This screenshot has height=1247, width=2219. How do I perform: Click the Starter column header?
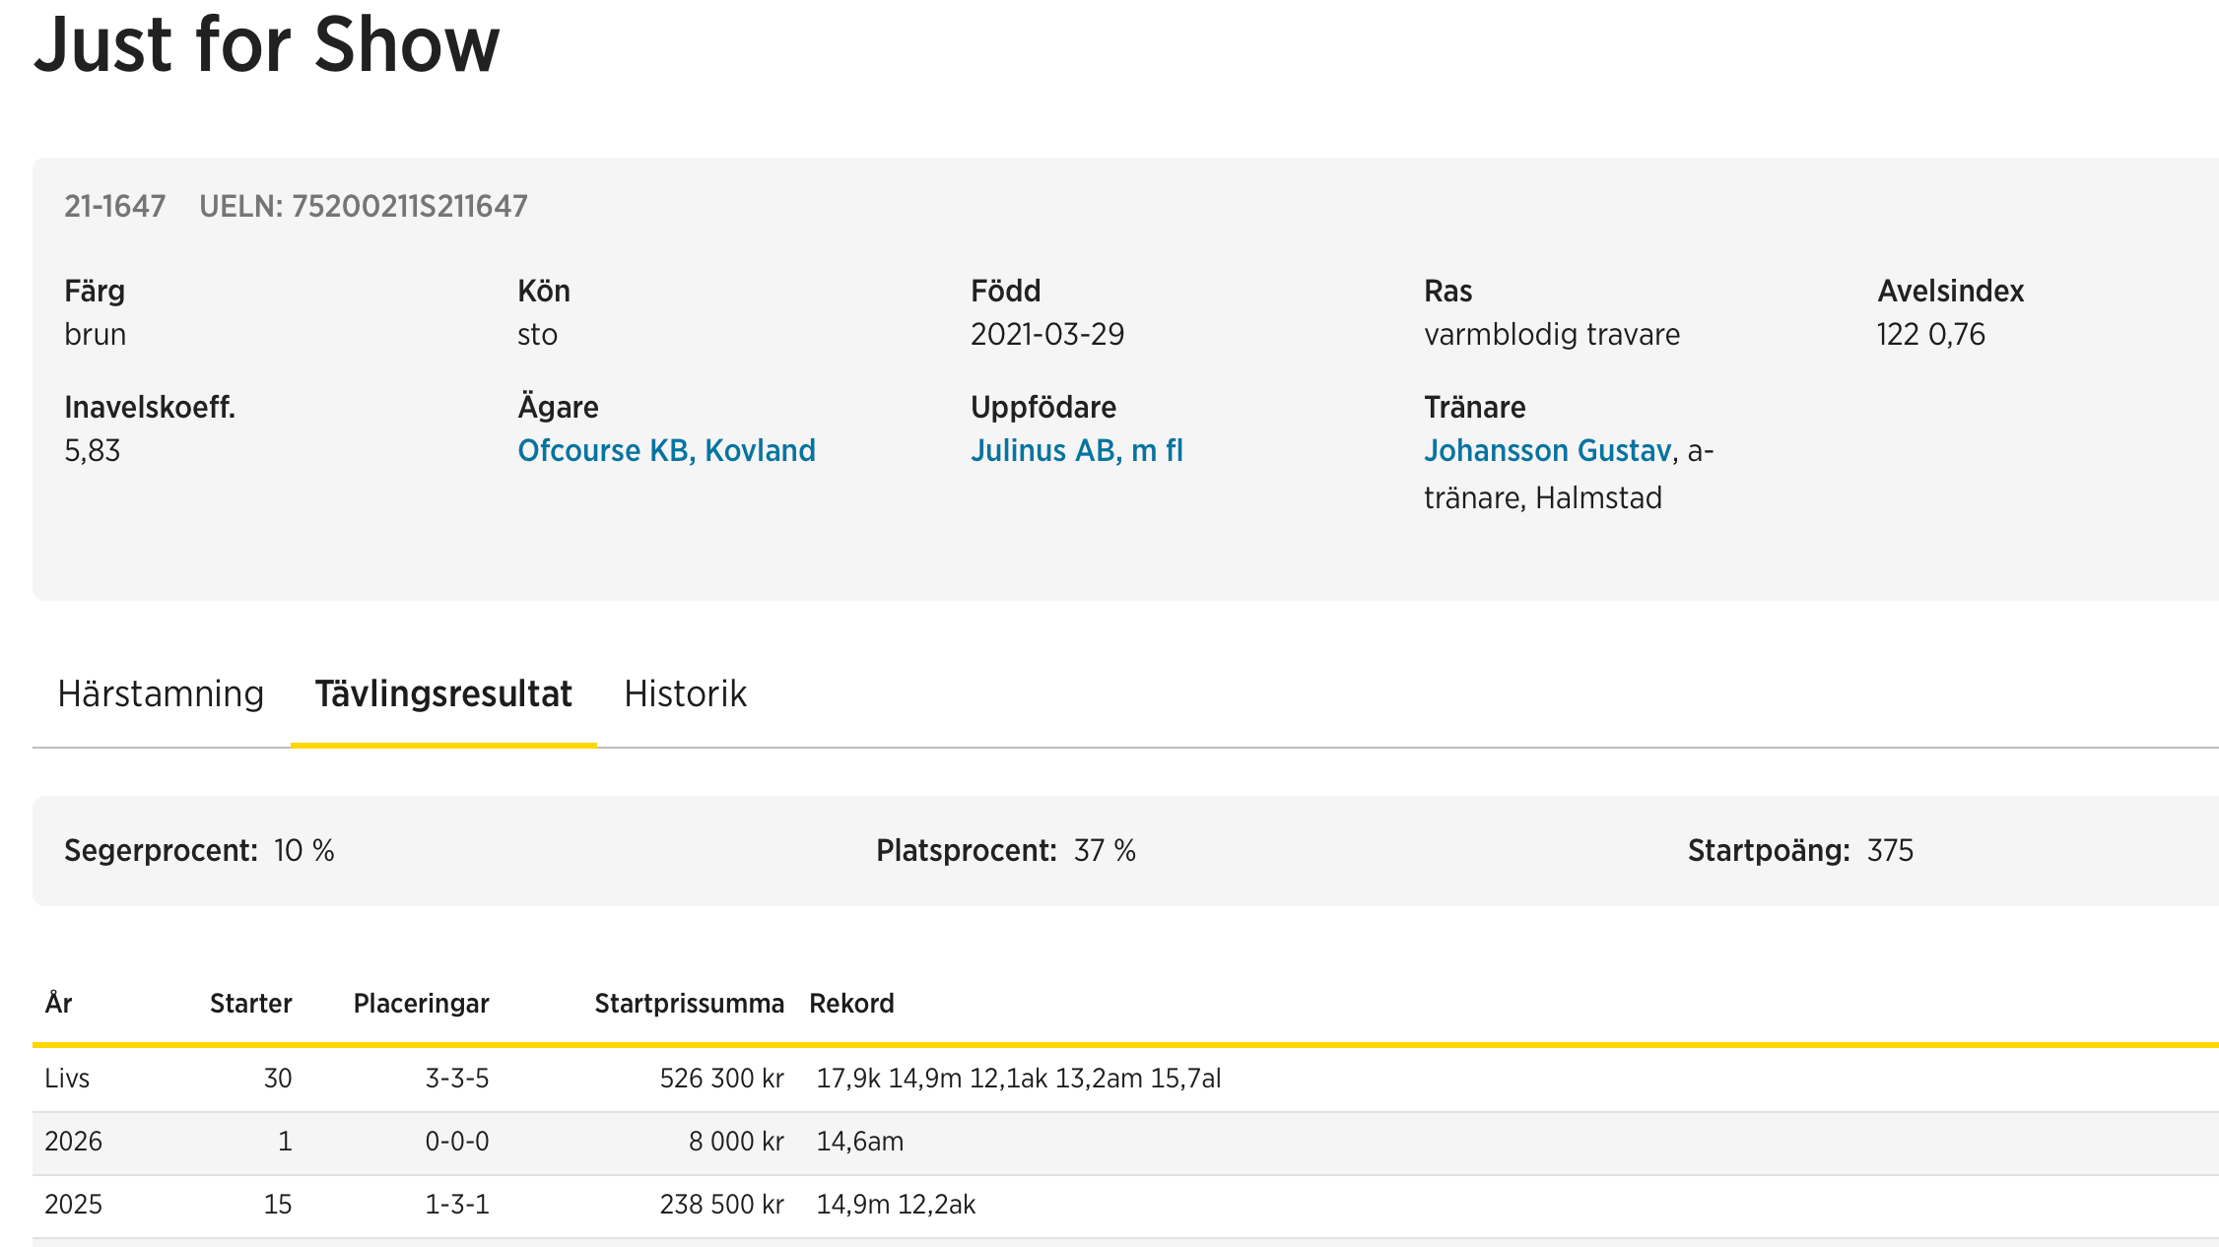click(x=250, y=1004)
